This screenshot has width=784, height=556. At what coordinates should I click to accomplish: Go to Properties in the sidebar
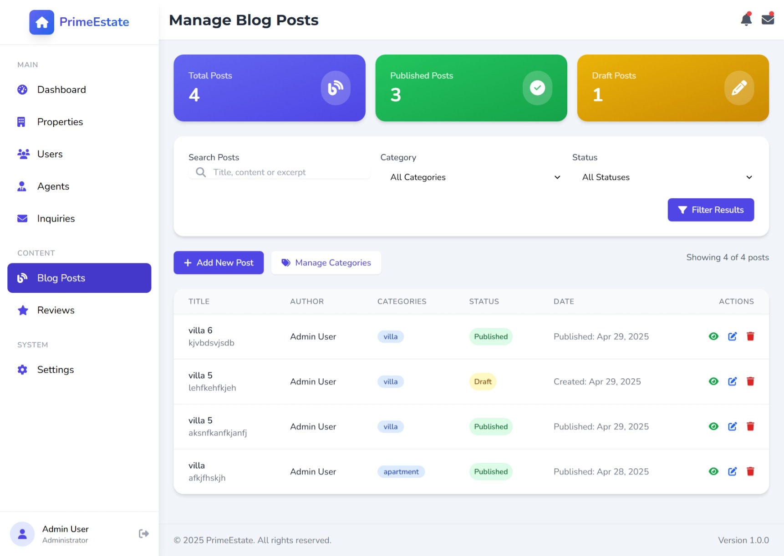tap(60, 122)
